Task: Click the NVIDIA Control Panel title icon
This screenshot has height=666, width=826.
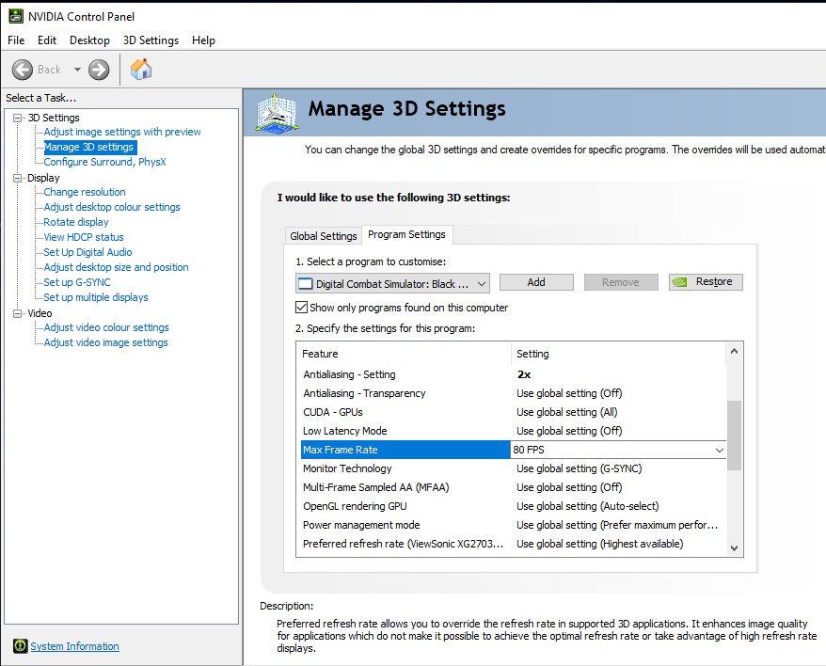Action: click(x=16, y=16)
